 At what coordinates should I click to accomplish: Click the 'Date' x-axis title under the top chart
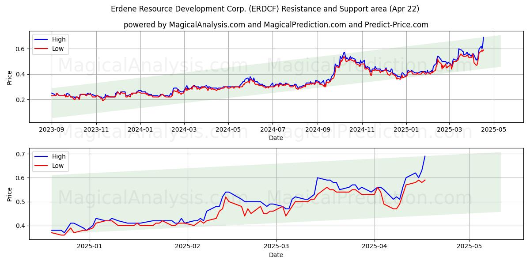coord(276,138)
